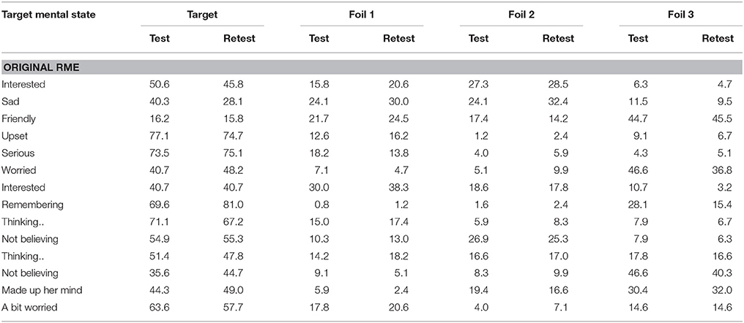Select the 73.5 value in Serious row
The width and height of the screenshot is (744, 323).
(x=158, y=153)
